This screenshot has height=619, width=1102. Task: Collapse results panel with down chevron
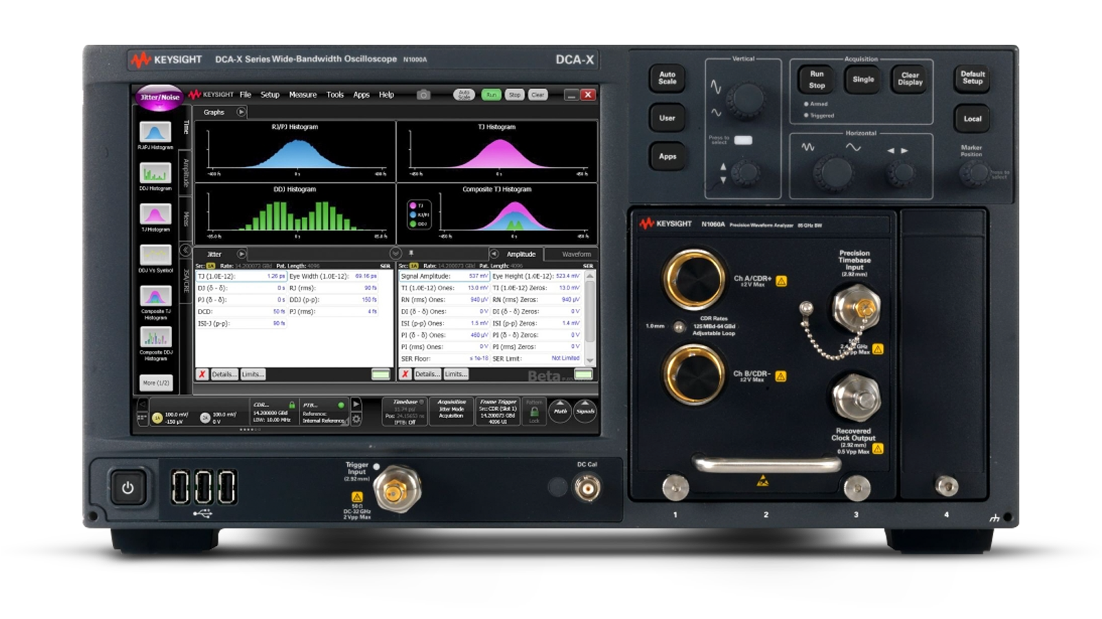coord(395,254)
